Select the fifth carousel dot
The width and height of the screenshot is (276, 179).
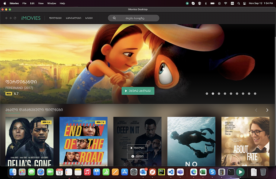(x=231, y=94)
